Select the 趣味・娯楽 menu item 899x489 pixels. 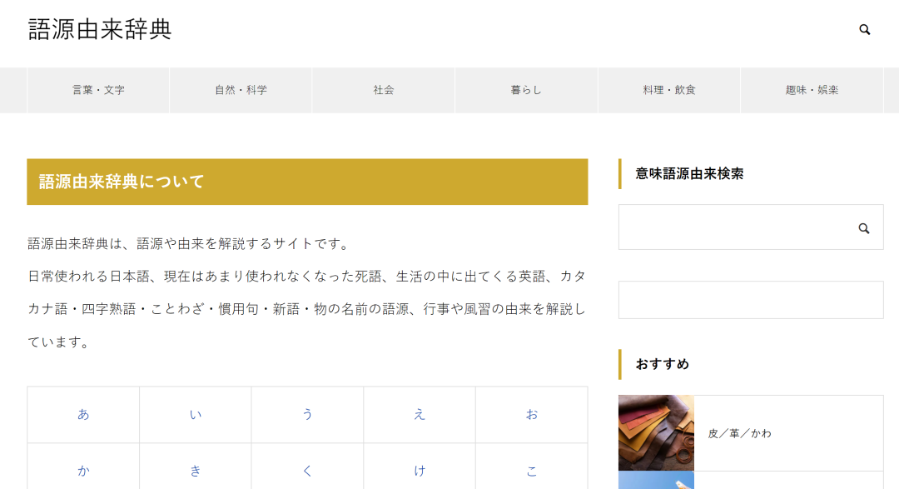[x=812, y=90]
